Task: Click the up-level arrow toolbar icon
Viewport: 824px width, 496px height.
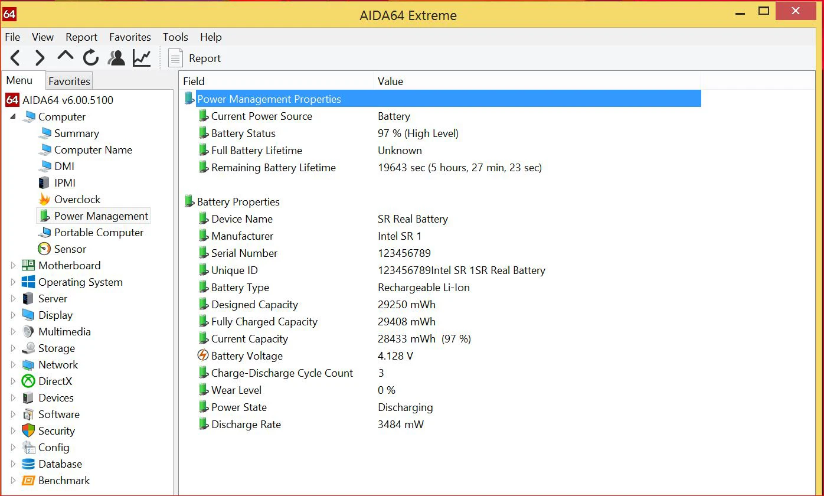Action: 65,57
